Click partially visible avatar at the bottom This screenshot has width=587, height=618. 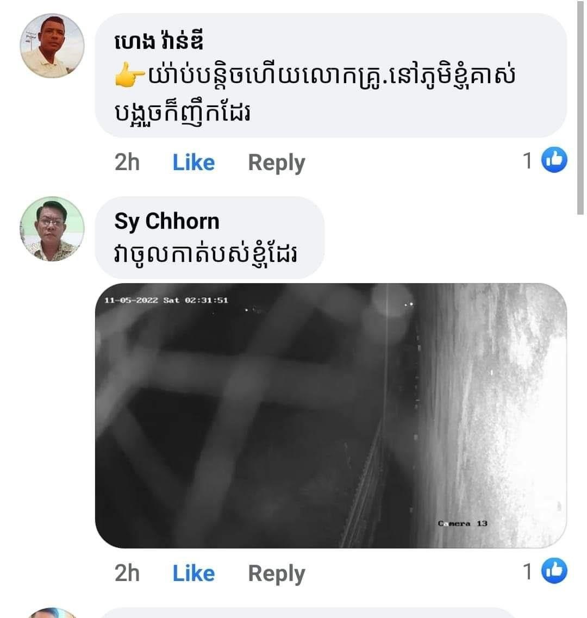coord(52,613)
